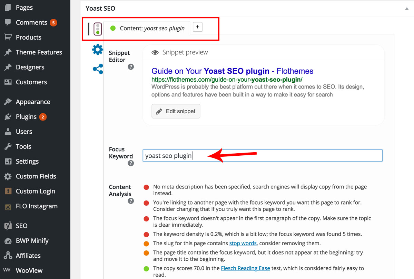Open the Pages menu icon
Image resolution: width=414 pixels, height=279 pixels.
pyautogui.click(x=8, y=8)
